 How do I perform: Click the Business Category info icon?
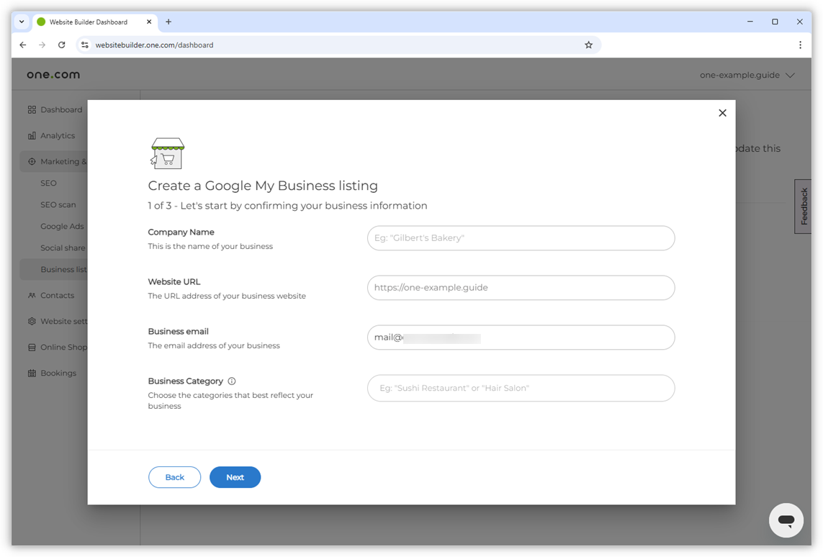230,380
